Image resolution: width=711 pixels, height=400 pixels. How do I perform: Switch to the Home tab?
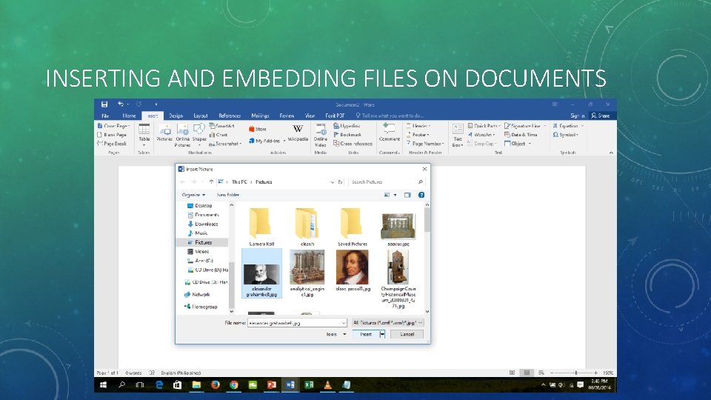tap(129, 116)
